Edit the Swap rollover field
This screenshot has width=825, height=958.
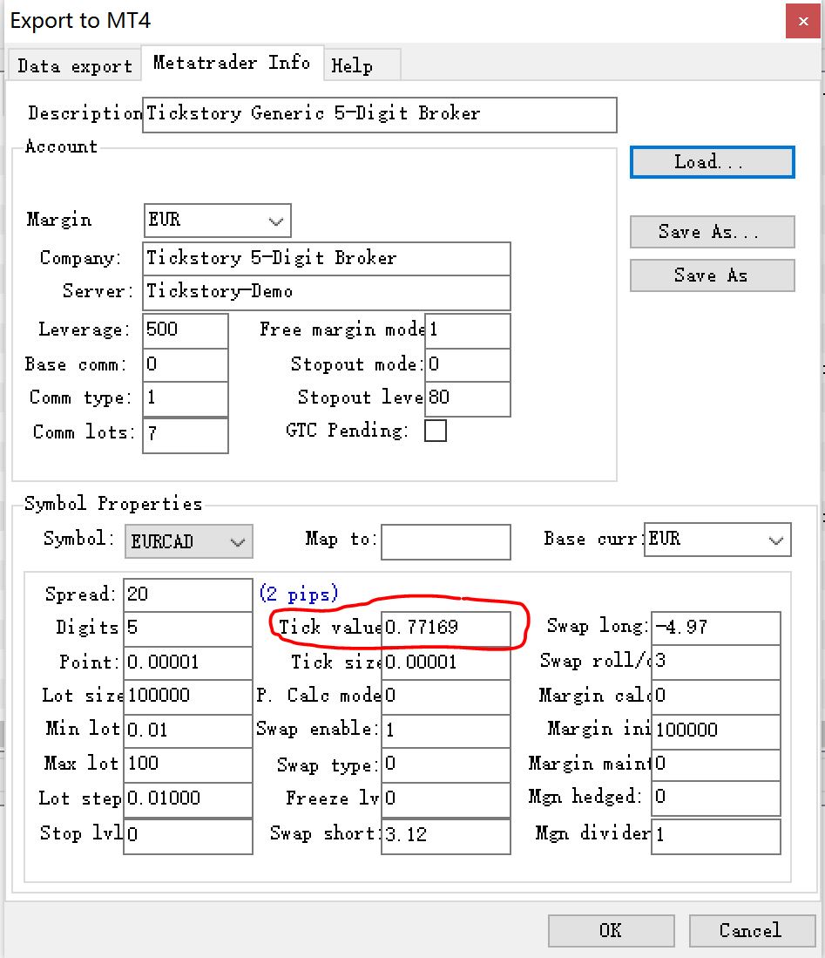pyautogui.click(x=716, y=662)
